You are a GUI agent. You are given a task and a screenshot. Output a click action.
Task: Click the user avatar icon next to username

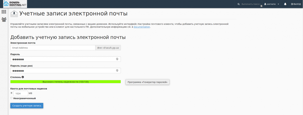point(265,4)
